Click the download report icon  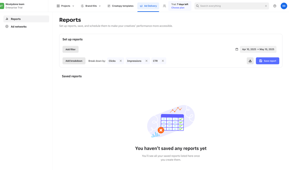tap(250, 61)
